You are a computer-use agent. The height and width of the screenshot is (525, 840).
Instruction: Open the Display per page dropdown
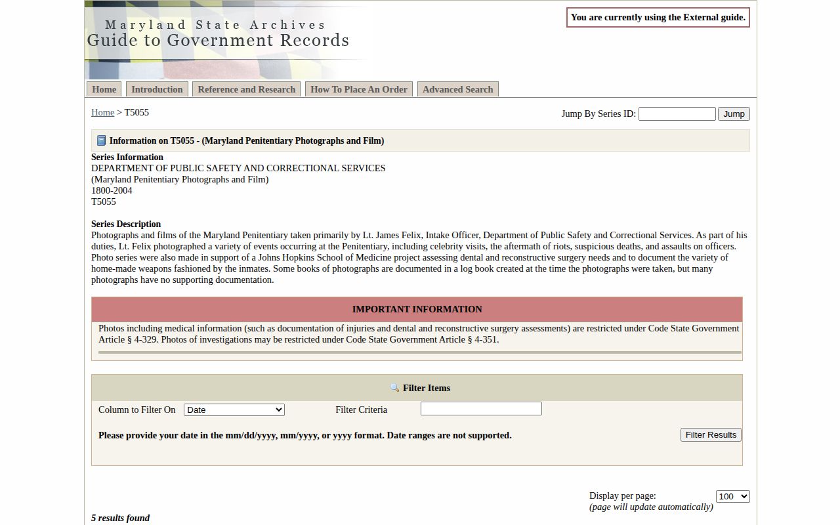point(732,496)
